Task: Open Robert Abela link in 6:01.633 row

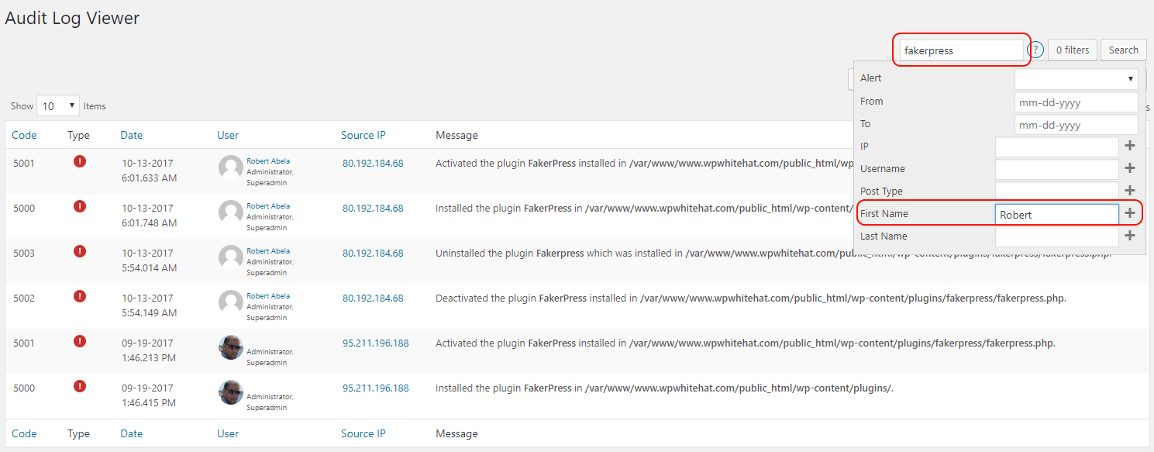Action: [x=268, y=161]
